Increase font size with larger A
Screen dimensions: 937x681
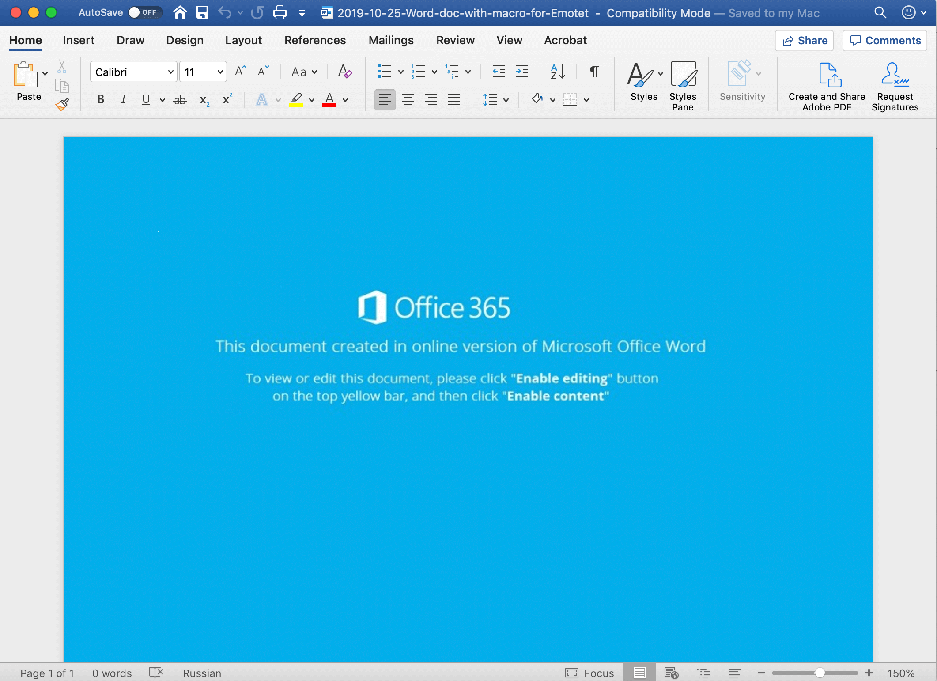pos(241,71)
